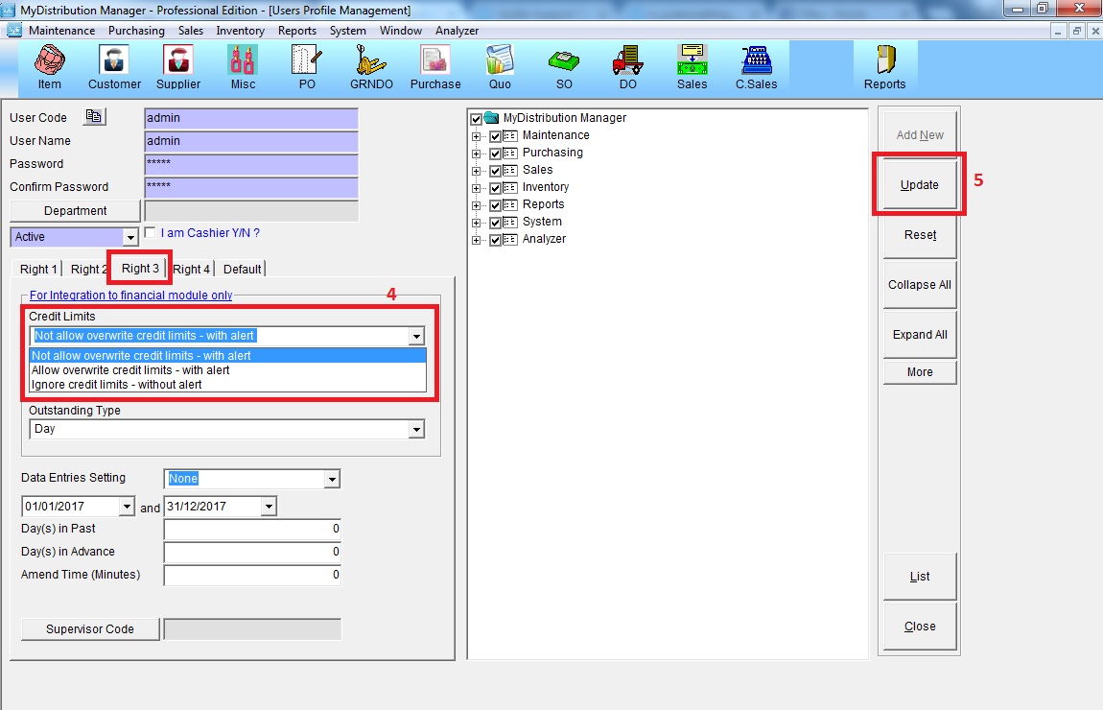Image resolution: width=1103 pixels, height=710 pixels.
Task: Click the DO delivery truck icon
Action: pyautogui.click(x=626, y=66)
